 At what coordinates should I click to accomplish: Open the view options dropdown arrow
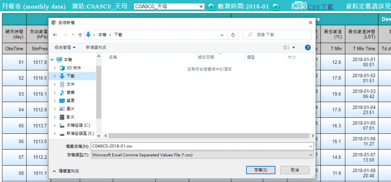[294, 47]
